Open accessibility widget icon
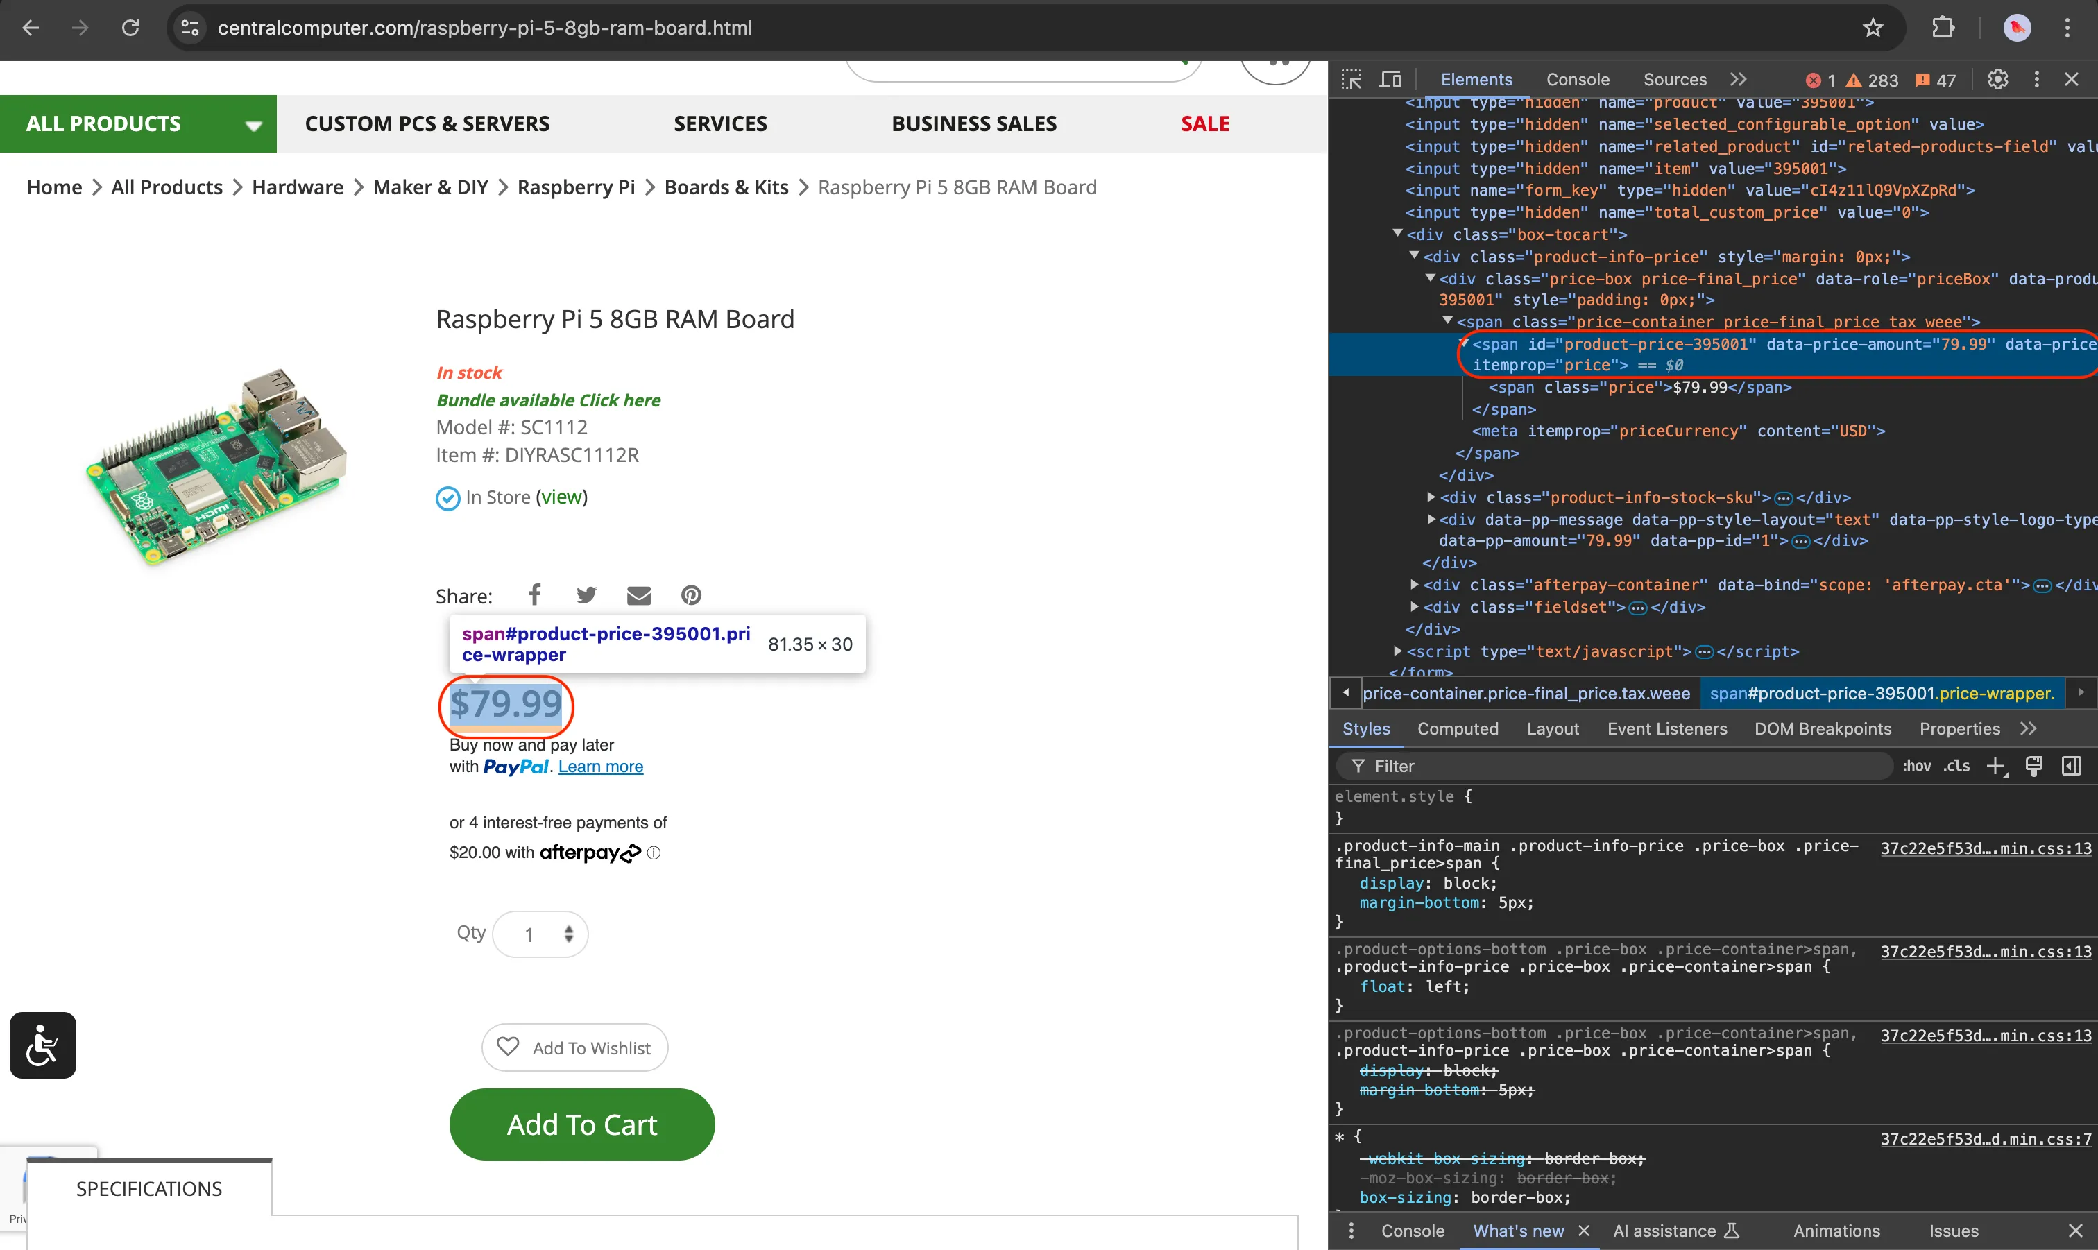The width and height of the screenshot is (2098, 1250). click(43, 1045)
